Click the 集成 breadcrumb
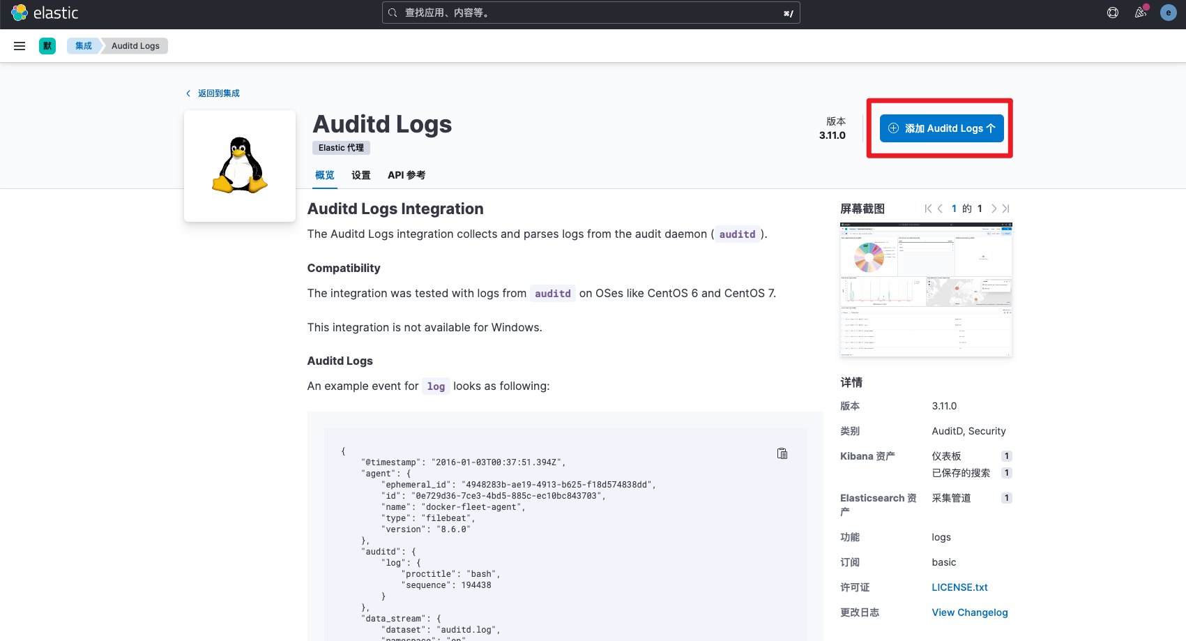 click(84, 46)
